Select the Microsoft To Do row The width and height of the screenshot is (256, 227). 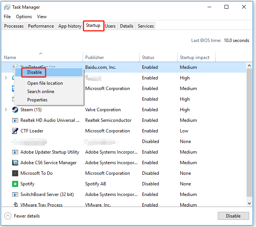(x=124, y=173)
